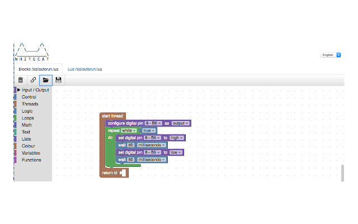Viewport: 358px width, 224px height.
Task: Select the Lists toolbox category
Action: 26,139
